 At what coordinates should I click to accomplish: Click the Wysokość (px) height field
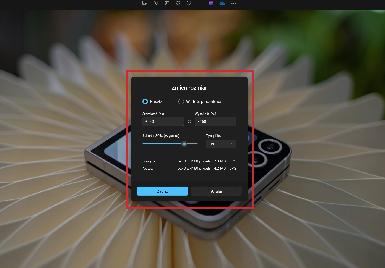pos(215,122)
